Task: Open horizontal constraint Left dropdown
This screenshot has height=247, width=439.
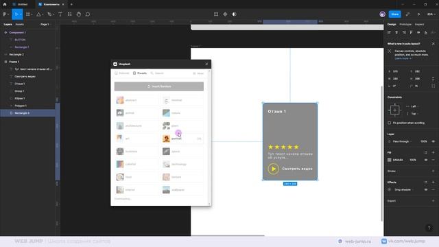Action: [x=413, y=106]
